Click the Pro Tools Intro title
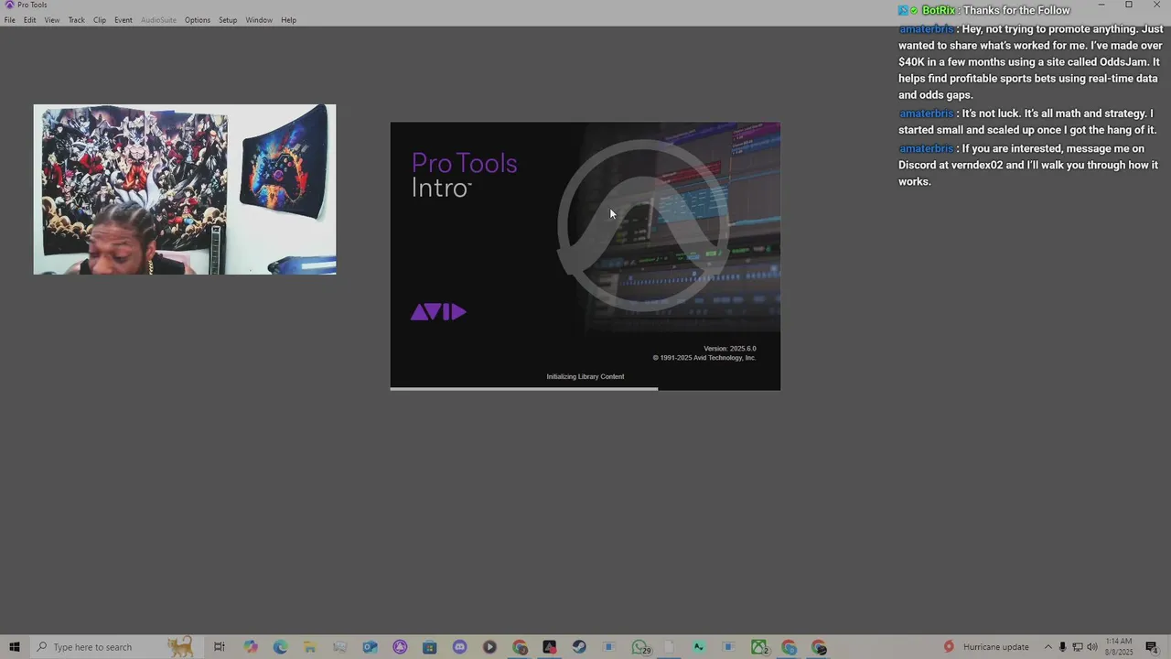This screenshot has height=659, width=1171. point(464,175)
